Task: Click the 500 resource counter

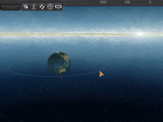Action: tap(127, 2)
